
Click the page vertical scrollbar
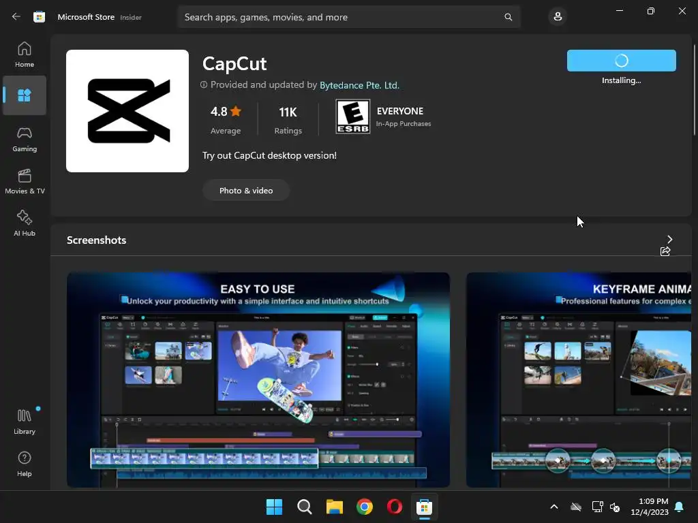click(694, 89)
